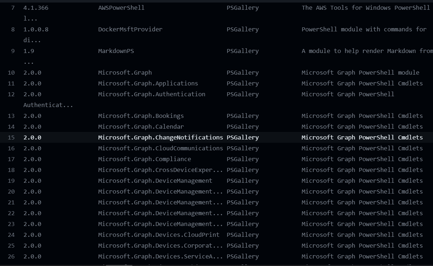The image size is (433, 266).
Task: Click the Microsoft.Graph.Compliance entry
Action: [144, 159]
